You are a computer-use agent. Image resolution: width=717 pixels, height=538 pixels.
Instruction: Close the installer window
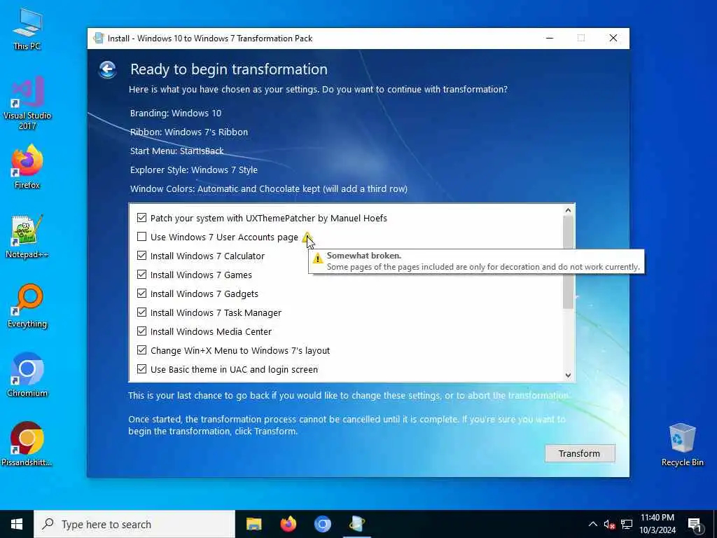tap(613, 38)
